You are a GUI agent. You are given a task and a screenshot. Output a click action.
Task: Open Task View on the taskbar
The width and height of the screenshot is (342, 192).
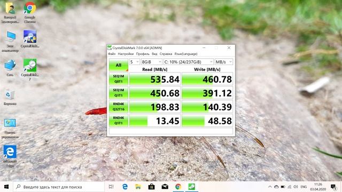pos(111,187)
